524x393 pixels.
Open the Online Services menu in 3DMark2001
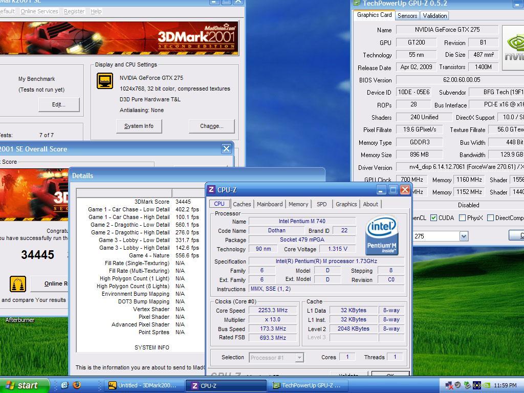point(39,11)
